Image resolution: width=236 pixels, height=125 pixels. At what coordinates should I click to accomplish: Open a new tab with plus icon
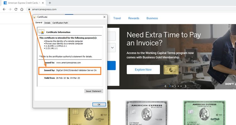point(50,3)
